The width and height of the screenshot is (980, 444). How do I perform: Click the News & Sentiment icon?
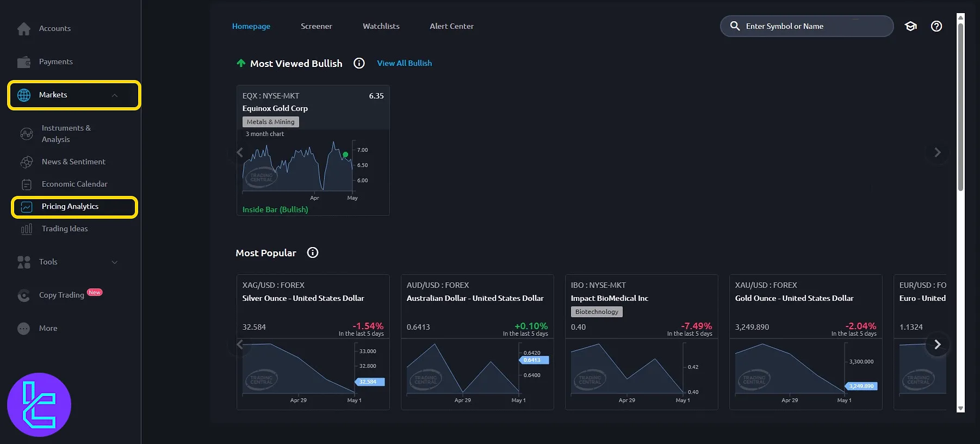point(27,162)
